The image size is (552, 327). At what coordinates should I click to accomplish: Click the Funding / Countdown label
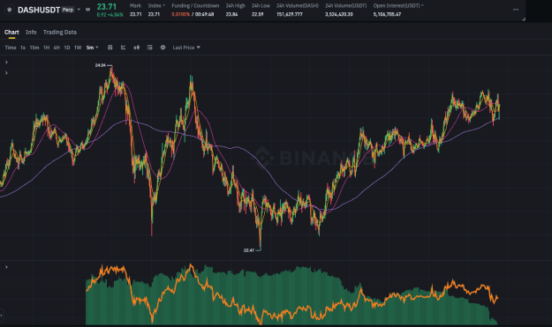(x=195, y=5)
